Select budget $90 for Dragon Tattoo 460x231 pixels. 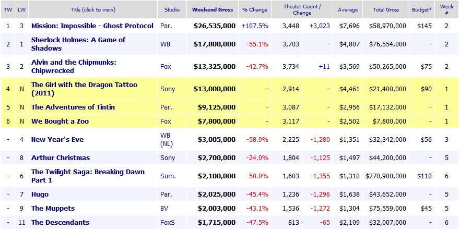pos(426,89)
